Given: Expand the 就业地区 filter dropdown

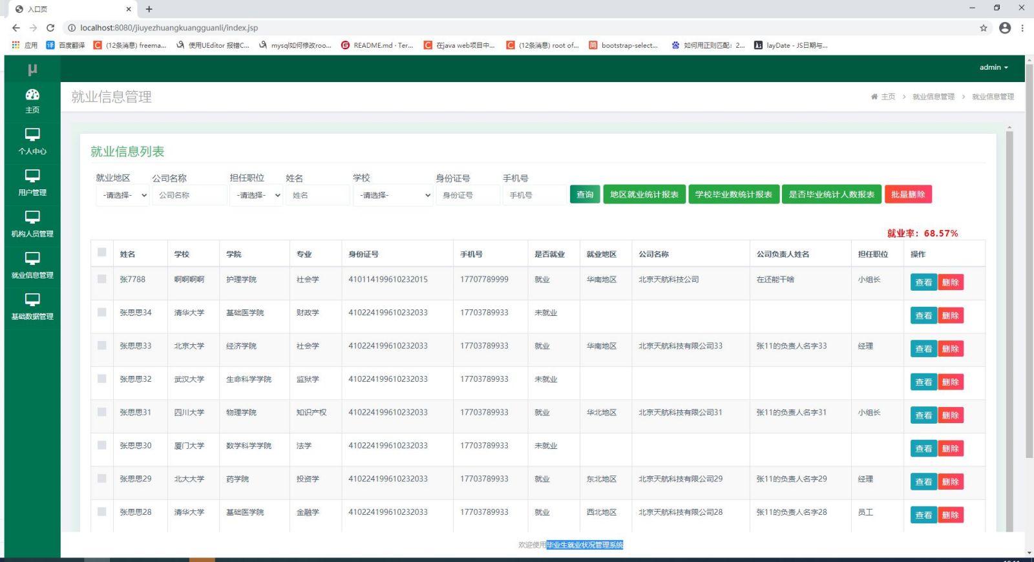Looking at the screenshot, I should click(123, 195).
